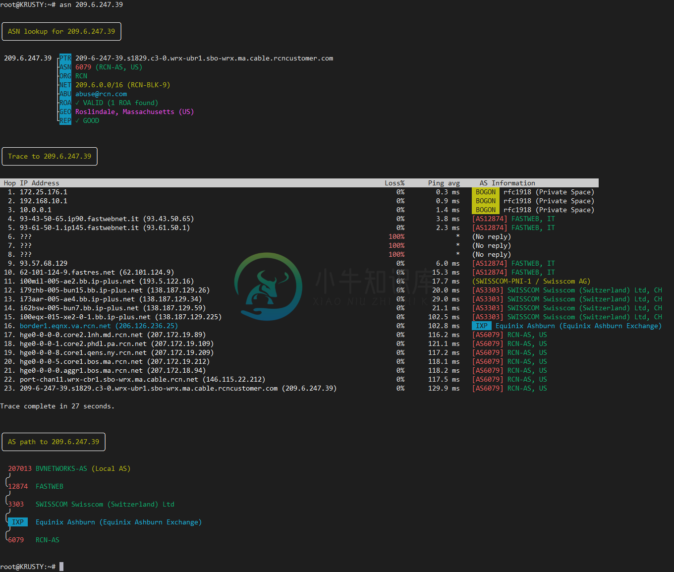Click hop 14 i62bsw-005-bun7 hostname
674x572 pixels.
[x=79, y=308]
